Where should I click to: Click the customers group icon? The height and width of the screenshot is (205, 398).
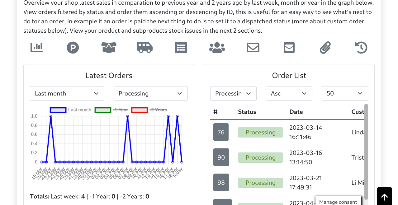[x=217, y=48]
